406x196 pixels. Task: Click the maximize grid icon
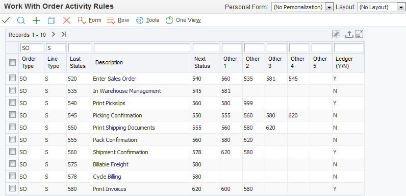tap(360, 34)
